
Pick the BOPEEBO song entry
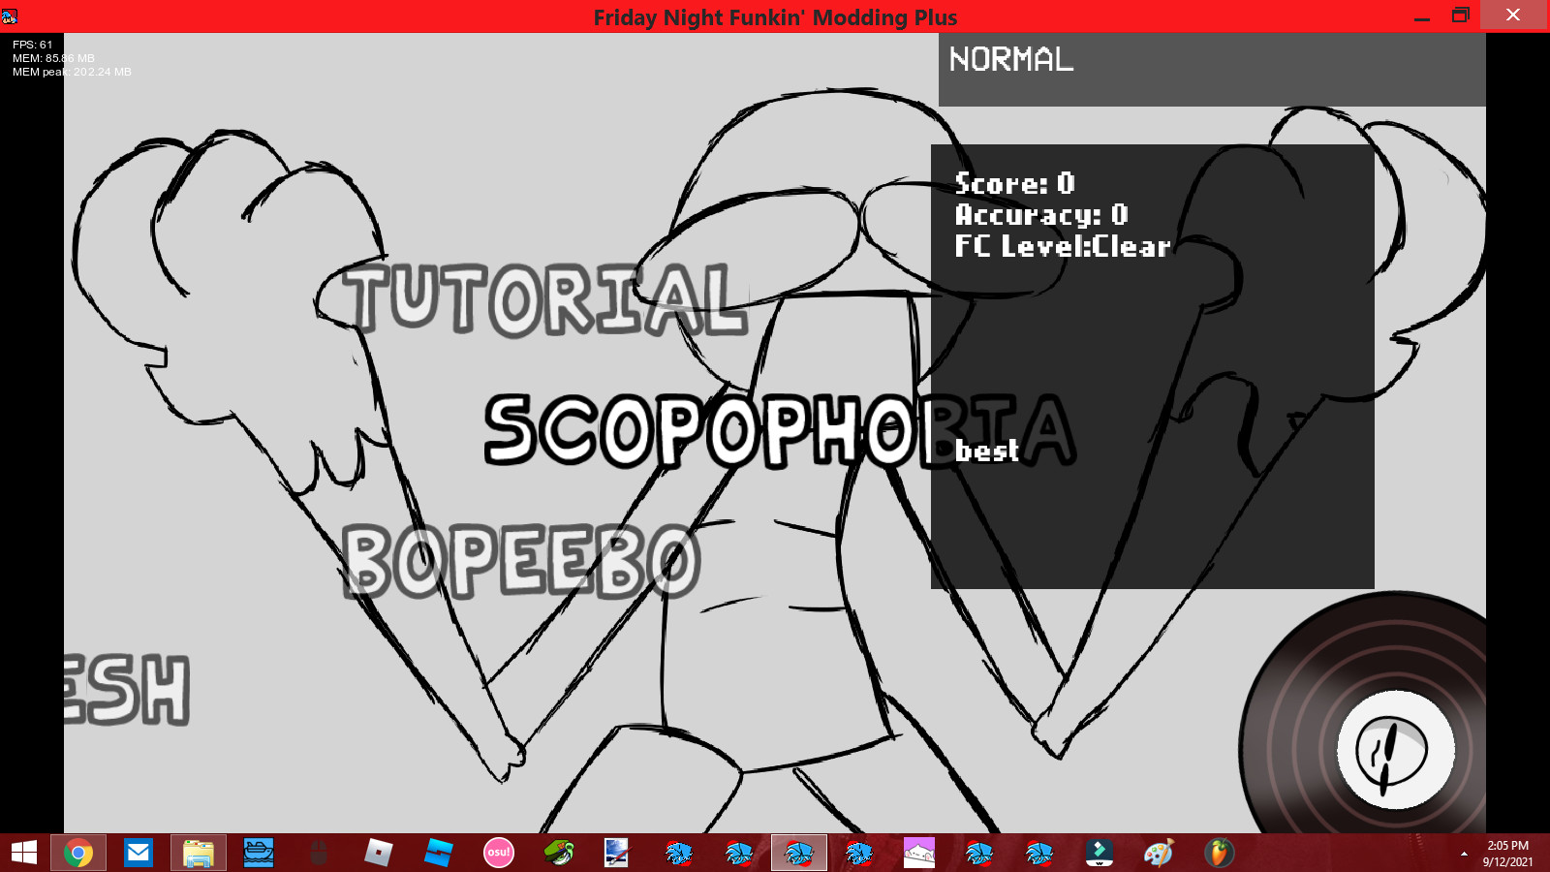(x=520, y=561)
